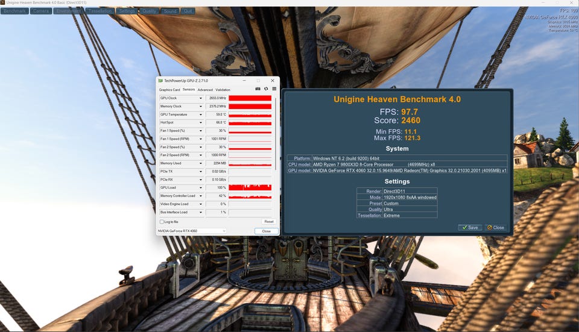Image resolution: width=579 pixels, height=332 pixels.
Task: Take GPU-Z screenshot with camera icon
Action: click(258, 89)
